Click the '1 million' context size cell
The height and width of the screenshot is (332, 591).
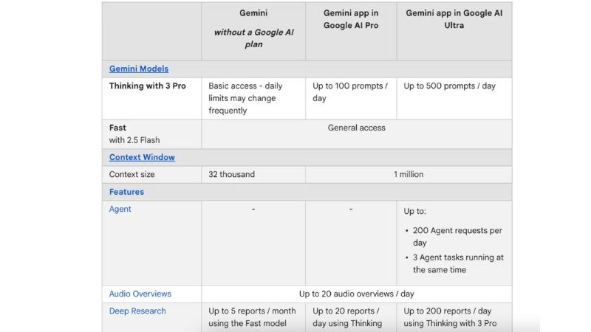pos(409,174)
